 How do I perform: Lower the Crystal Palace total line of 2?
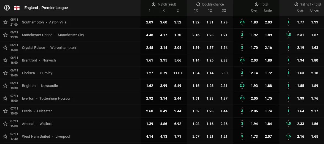(x=242, y=51)
